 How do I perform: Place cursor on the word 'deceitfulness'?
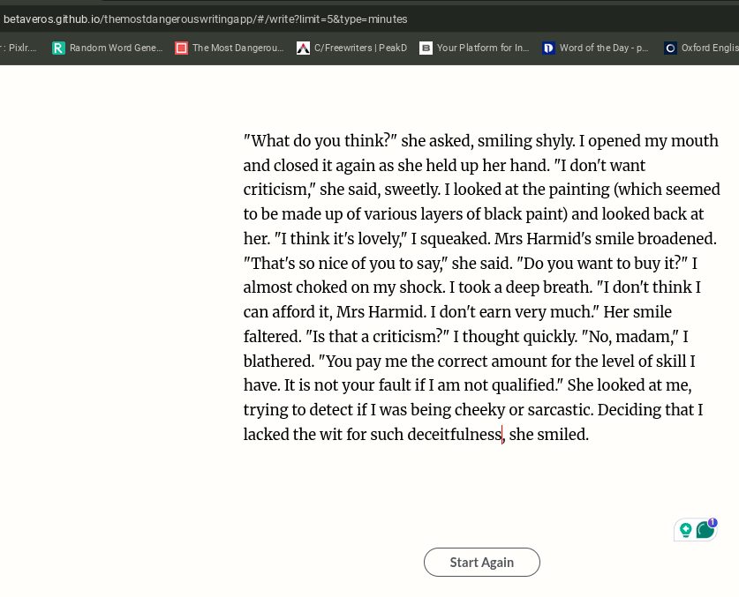455,434
